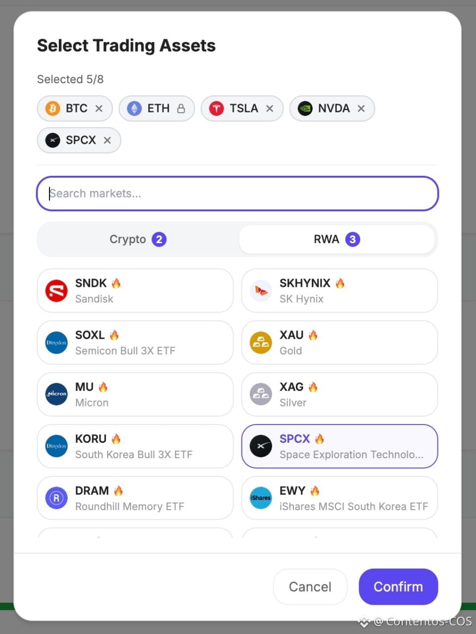Select the RWA tab

[337, 239]
